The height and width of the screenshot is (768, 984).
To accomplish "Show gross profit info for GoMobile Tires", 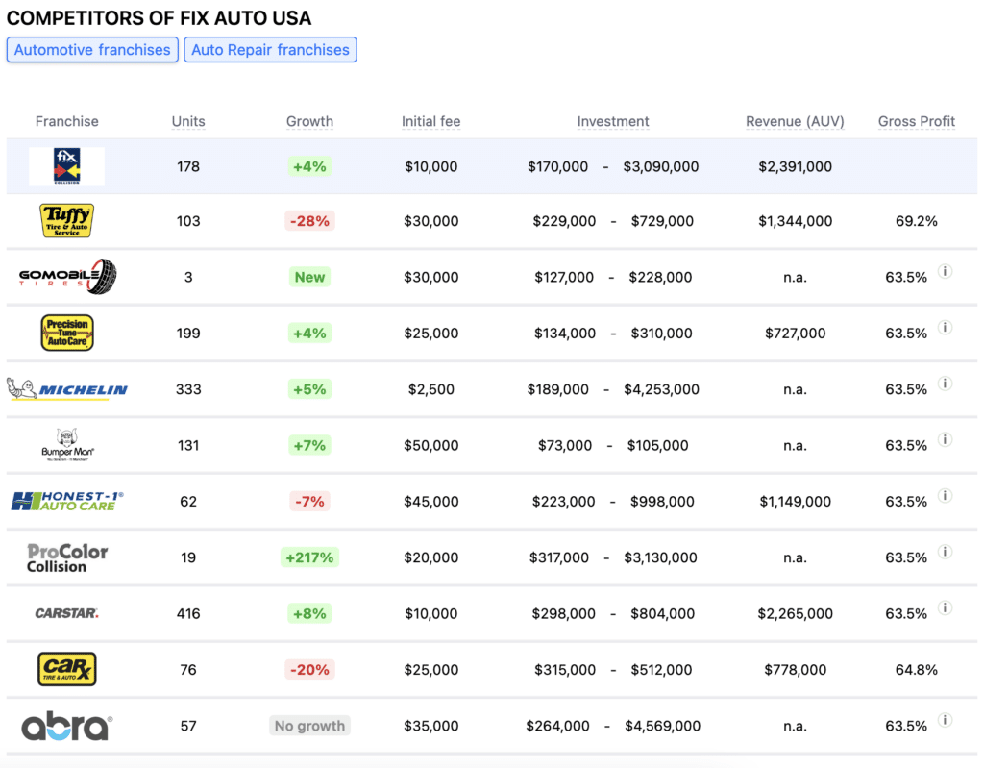I will (x=946, y=271).
